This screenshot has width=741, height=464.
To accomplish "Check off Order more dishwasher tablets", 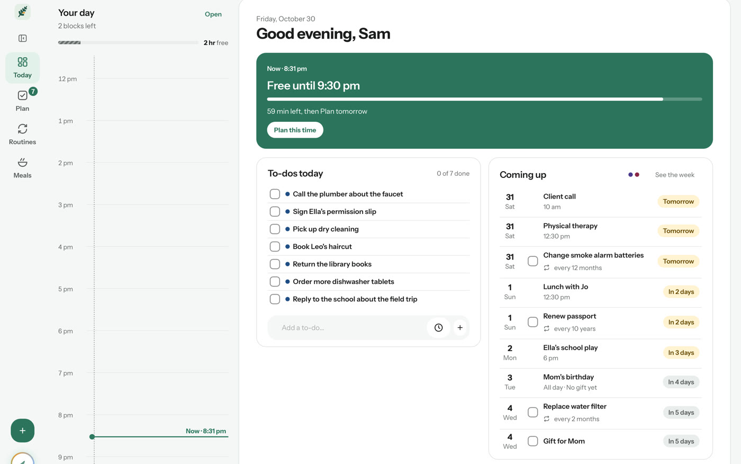I will 275,281.
